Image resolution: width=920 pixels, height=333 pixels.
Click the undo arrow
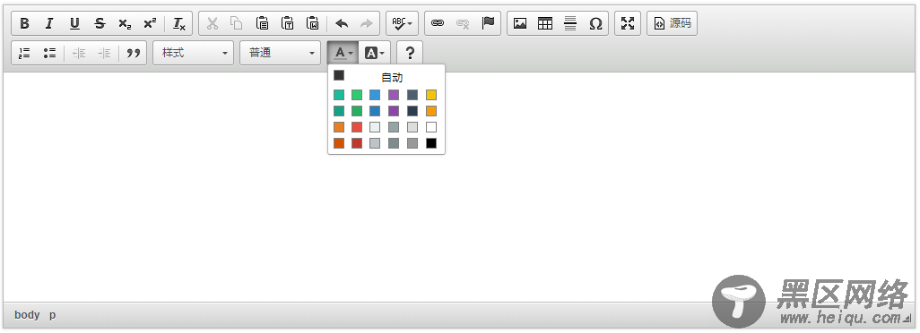[342, 23]
